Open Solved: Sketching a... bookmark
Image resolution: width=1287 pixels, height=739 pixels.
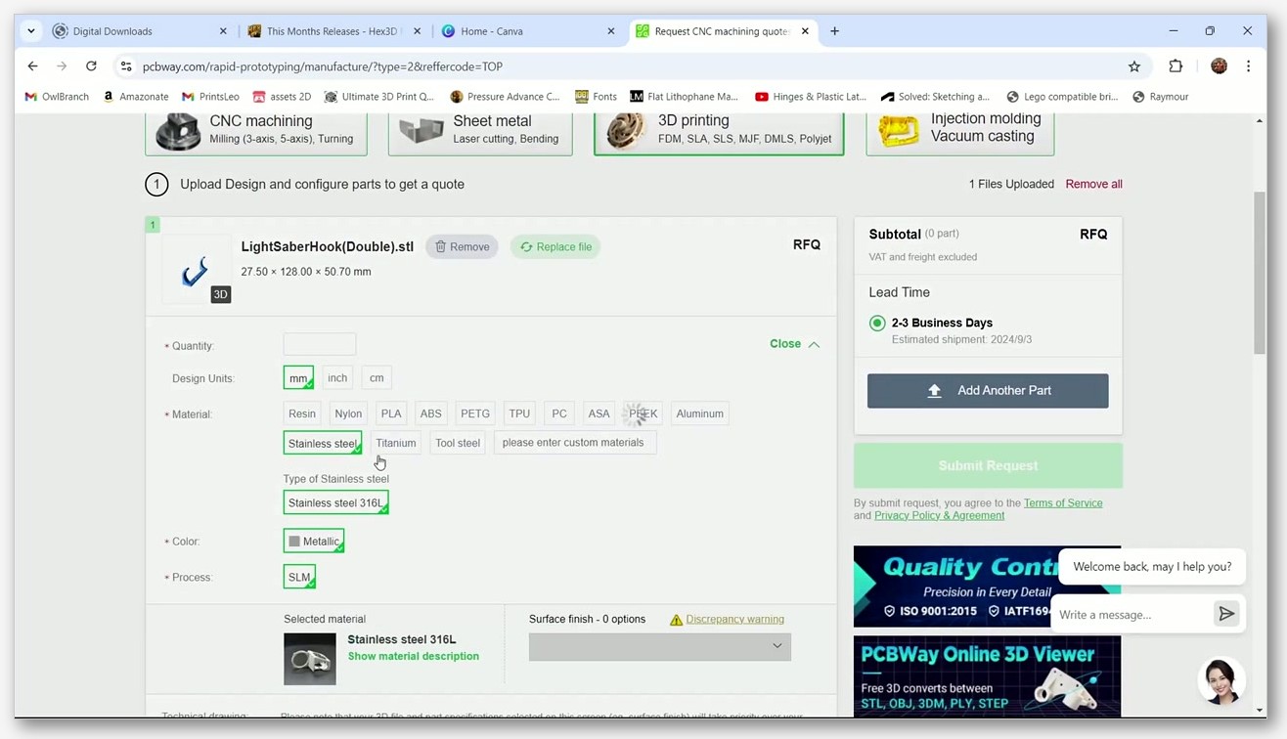[935, 97]
